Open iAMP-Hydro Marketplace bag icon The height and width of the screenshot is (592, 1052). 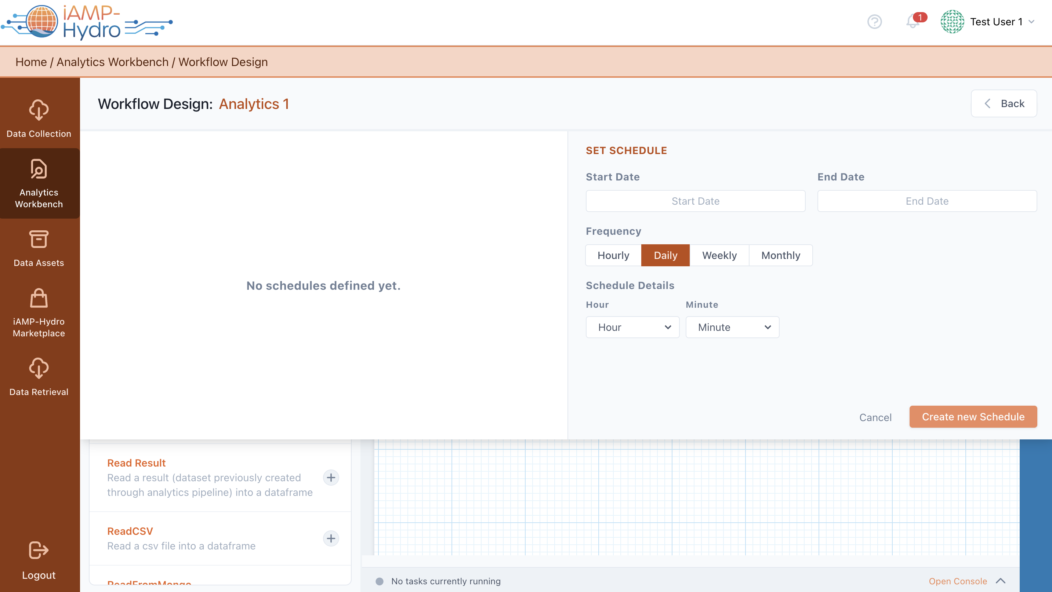(39, 298)
